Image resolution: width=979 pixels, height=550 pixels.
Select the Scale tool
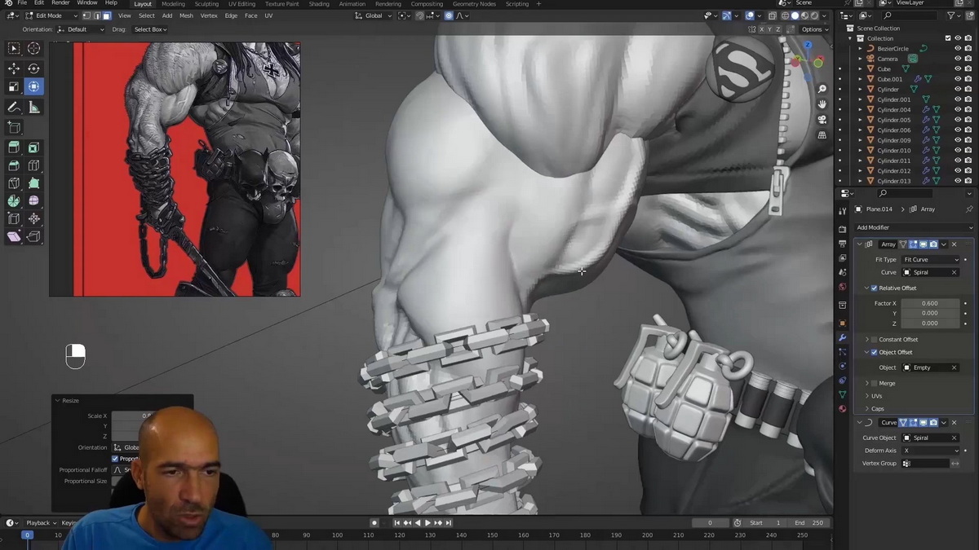[14, 87]
